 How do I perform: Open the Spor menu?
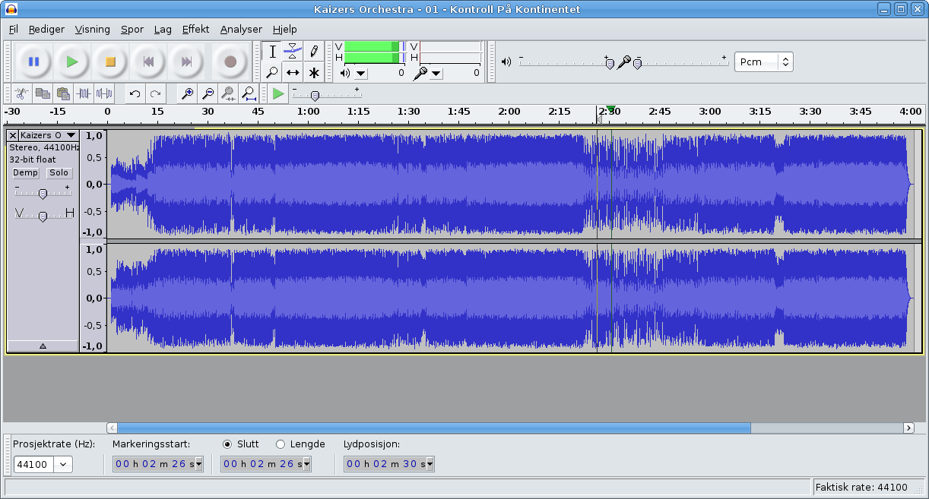tap(132, 30)
